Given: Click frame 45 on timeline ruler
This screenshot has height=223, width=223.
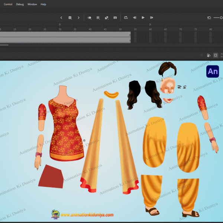Looking at the screenshot, I should click(x=105, y=29).
